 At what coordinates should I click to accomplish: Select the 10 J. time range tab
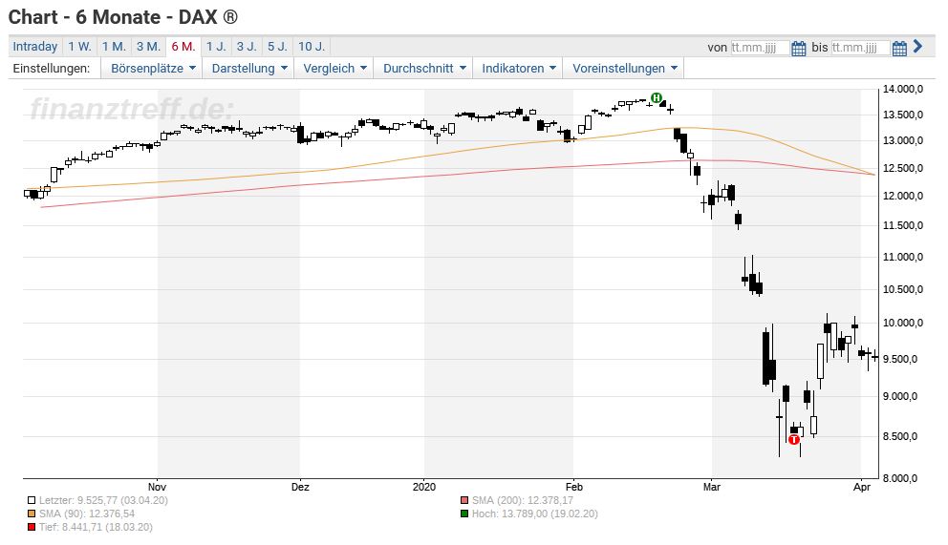[312, 47]
